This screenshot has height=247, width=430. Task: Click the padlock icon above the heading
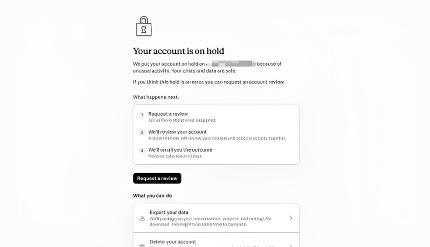tap(144, 26)
